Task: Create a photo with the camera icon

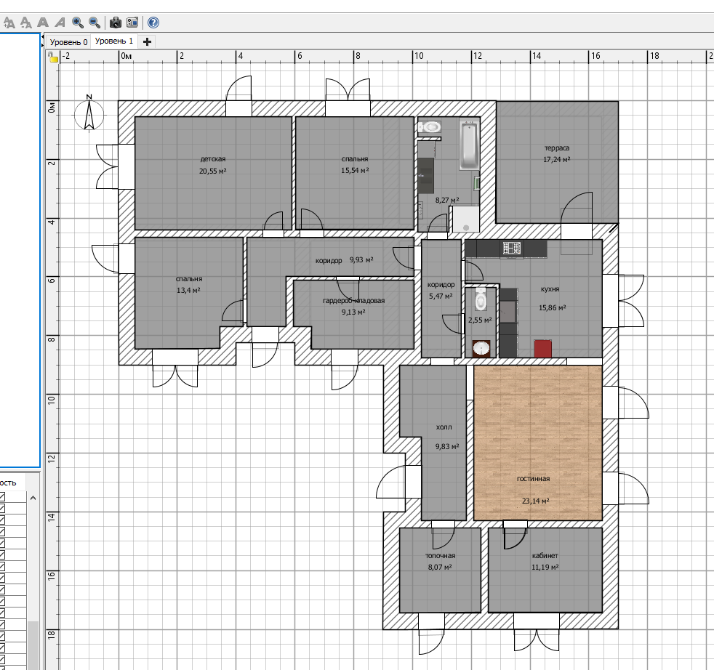Action: [116, 23]
